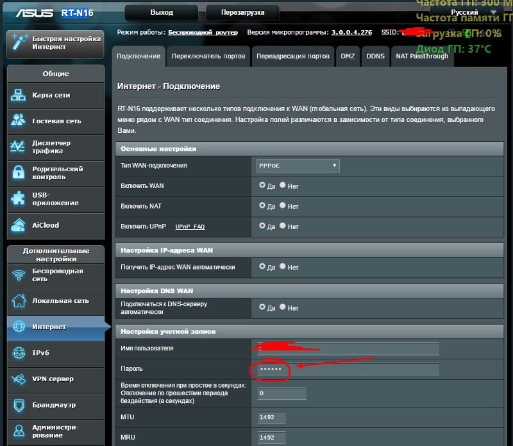Click the RT-N16 model name text

(x=77, y=13)
